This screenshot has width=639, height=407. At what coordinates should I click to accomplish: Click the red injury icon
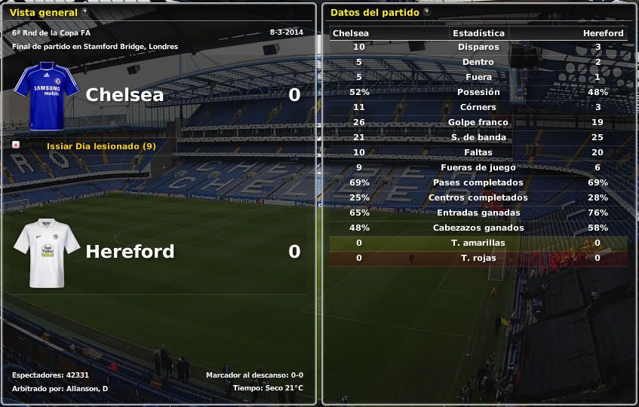click(16, 145)
